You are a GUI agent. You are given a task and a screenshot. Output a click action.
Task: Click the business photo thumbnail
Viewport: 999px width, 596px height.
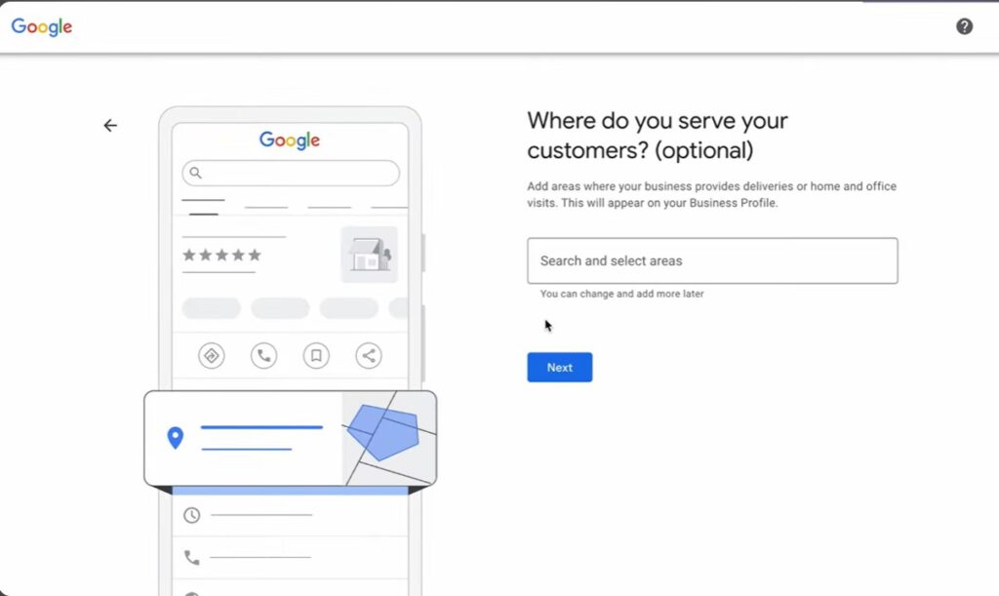point(369,255)
